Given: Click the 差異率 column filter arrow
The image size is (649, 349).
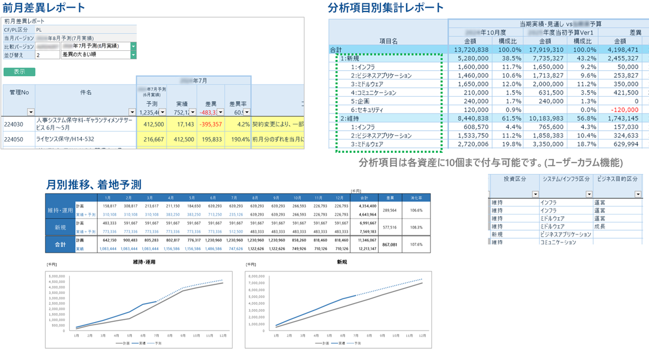Looking at the screenshot, I should click(x=247, y=112).
